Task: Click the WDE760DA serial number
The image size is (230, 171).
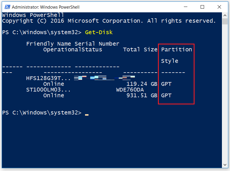Action: coord(130,90)
